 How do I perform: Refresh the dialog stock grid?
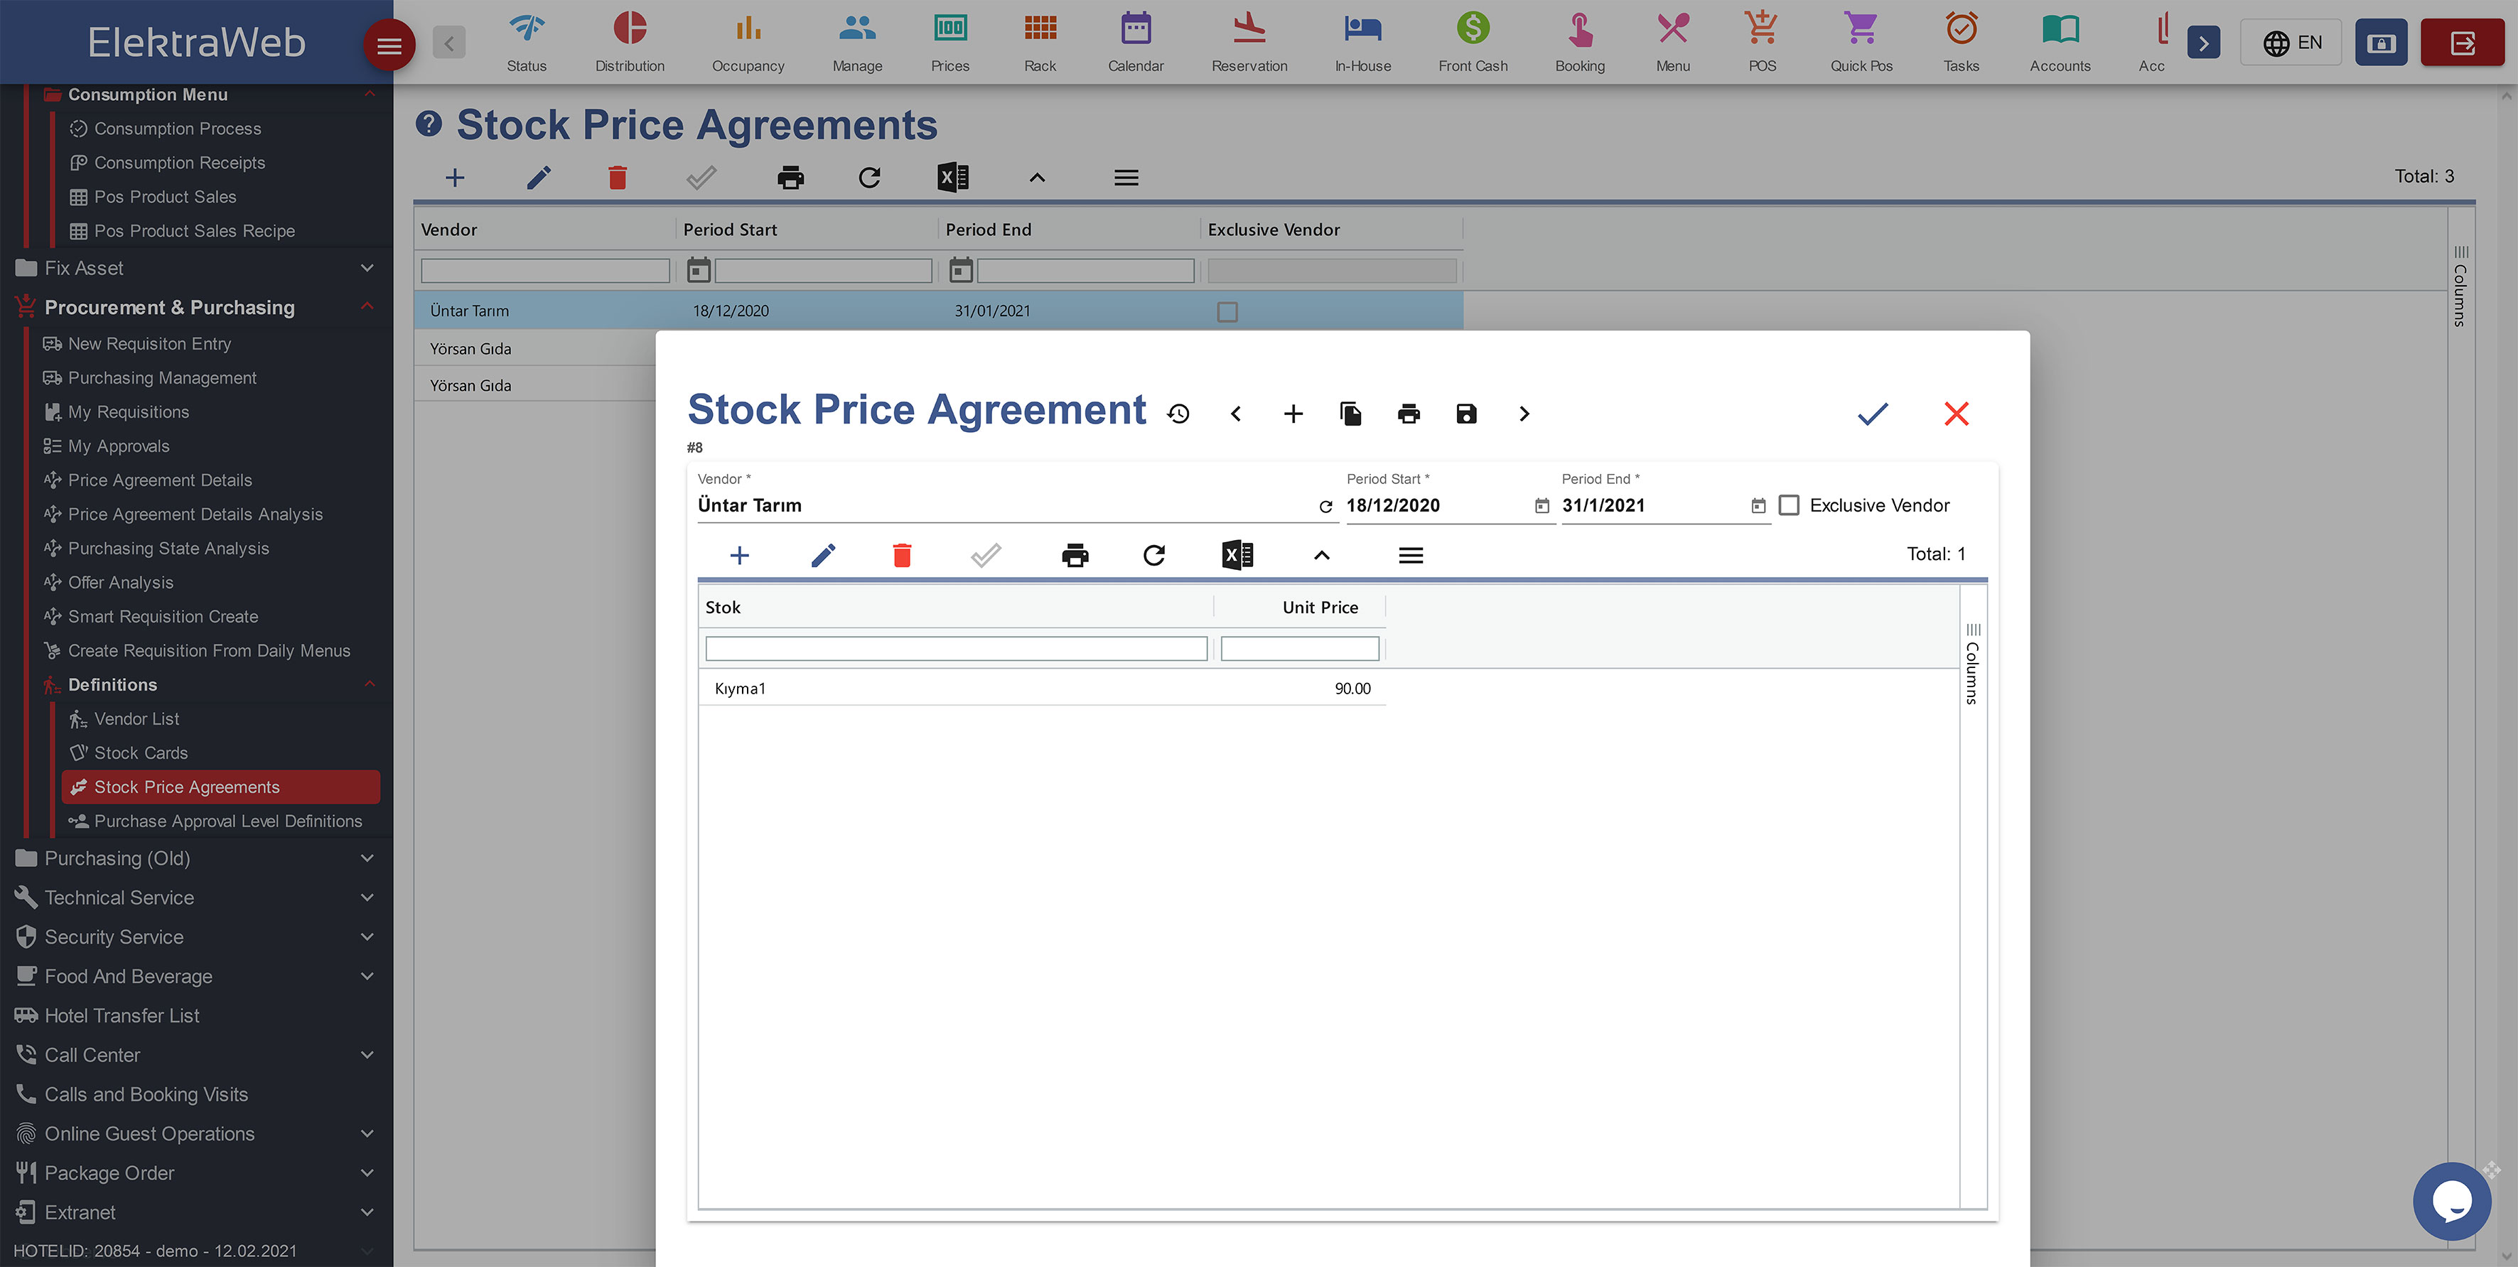1153,555
